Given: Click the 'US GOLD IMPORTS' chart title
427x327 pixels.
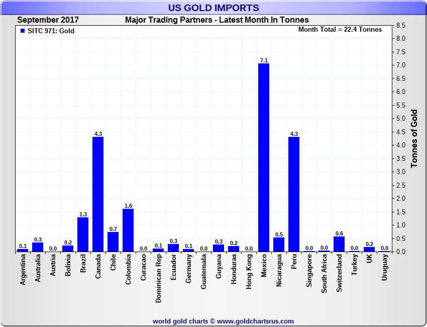Looking at the screenshot, I should (x=213, y=8).
